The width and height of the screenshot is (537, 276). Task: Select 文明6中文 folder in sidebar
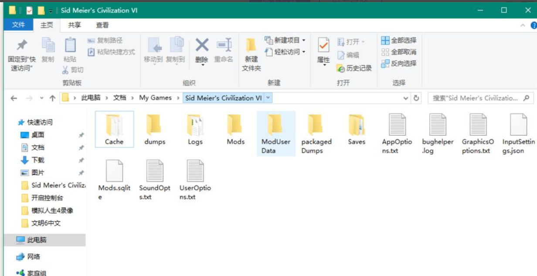[45, 223]
